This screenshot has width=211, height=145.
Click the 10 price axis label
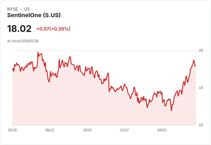(201, 125)
